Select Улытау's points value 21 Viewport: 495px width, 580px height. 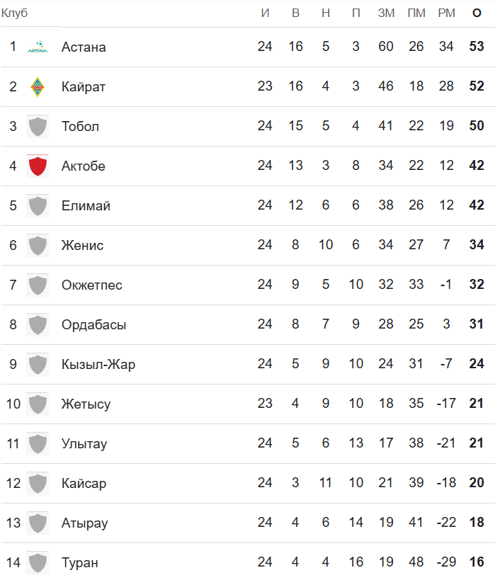tap(477, 444)
